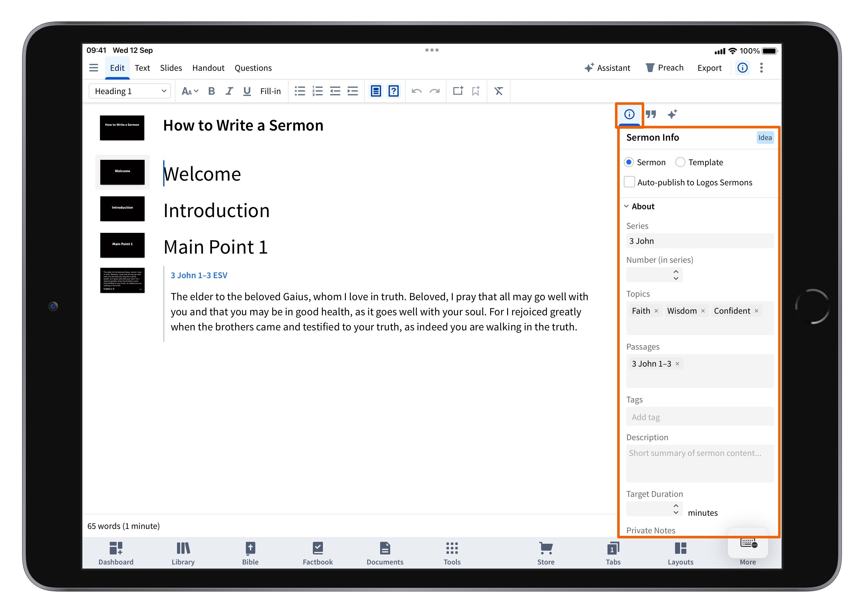This screenshot has height=612, width=864.
Task: Toggle bold formatting
Action: click(x=211, y=91)
